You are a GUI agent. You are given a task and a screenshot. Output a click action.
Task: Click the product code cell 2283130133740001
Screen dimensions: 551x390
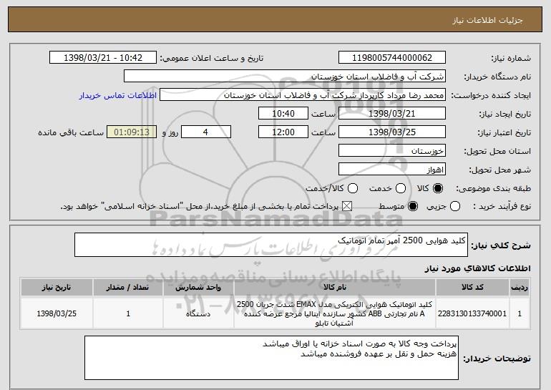coord(472,313)
